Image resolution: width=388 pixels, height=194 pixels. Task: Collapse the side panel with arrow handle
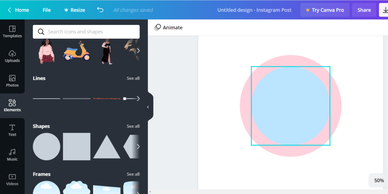[148, 107]
